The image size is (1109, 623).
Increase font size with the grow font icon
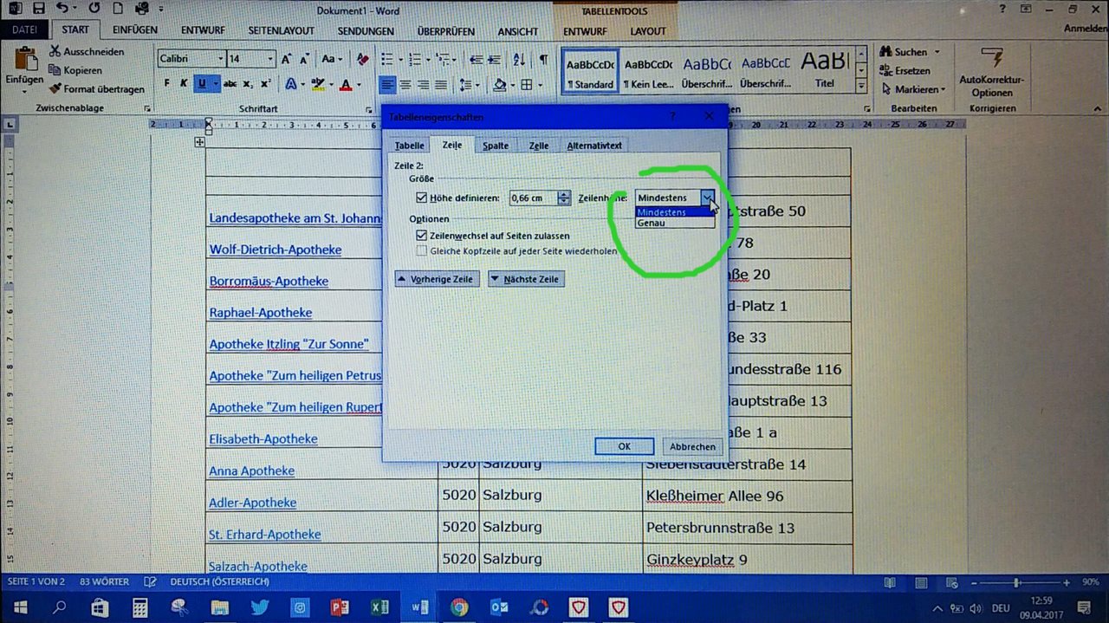287,59
